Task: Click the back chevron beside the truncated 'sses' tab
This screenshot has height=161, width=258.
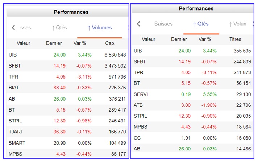Action: point(13,28)
